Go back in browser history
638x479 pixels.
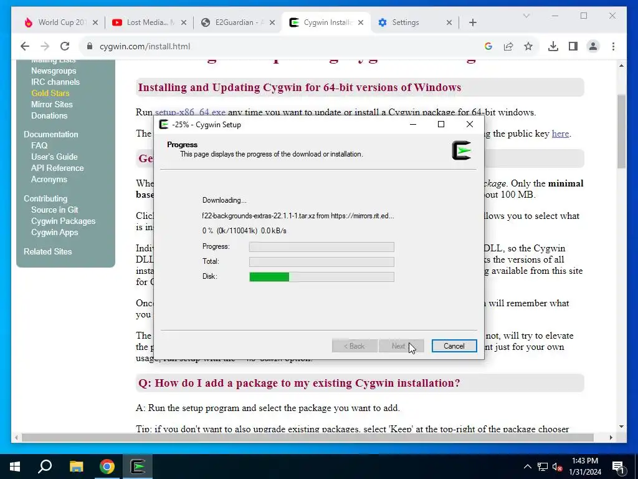point(25,46)
